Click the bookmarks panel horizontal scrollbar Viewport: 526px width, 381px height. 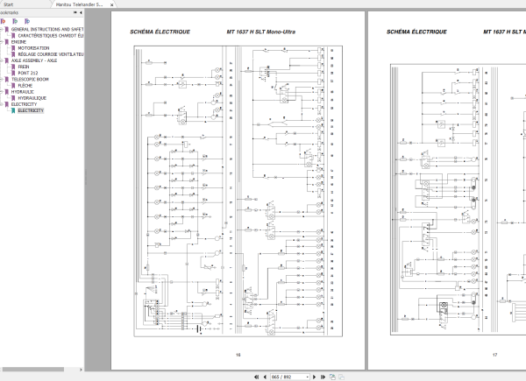(33, 370)
